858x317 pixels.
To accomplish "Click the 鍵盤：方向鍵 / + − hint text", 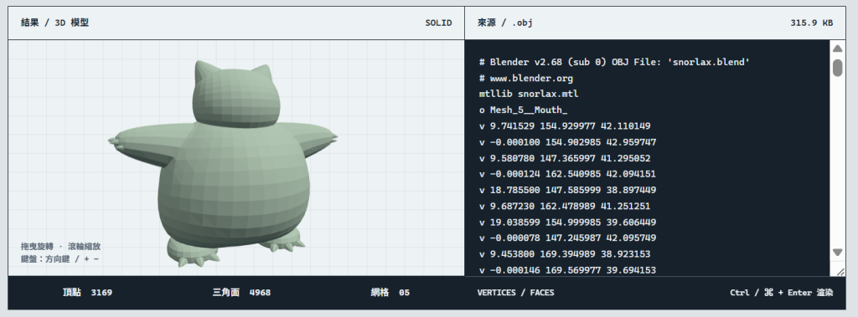I will coord(59,259).
